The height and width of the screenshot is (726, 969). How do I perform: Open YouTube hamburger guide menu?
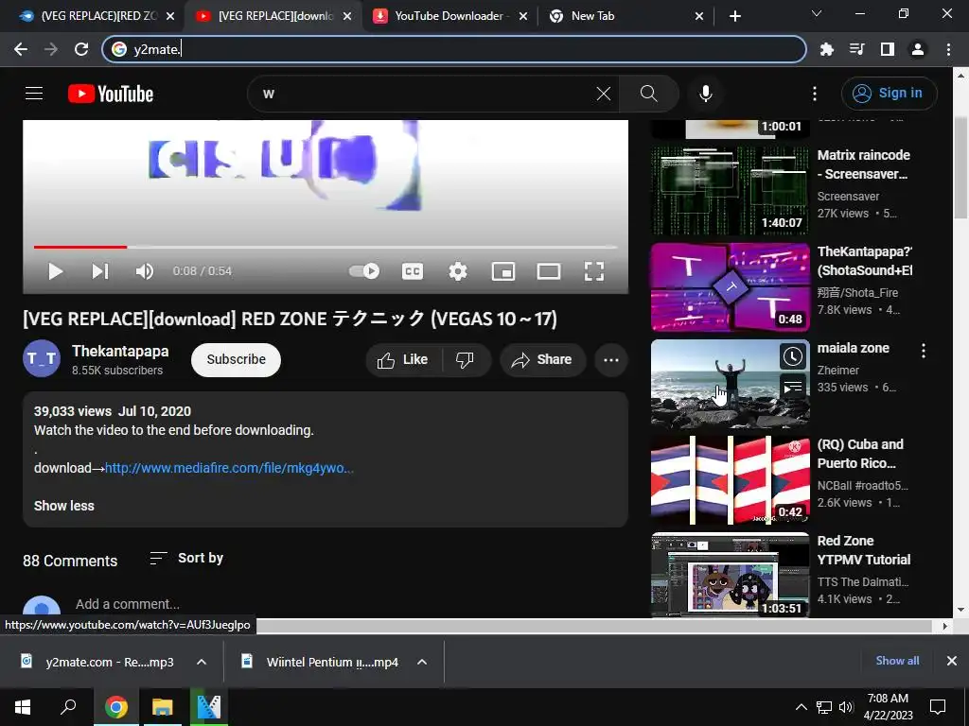point(34,94)
